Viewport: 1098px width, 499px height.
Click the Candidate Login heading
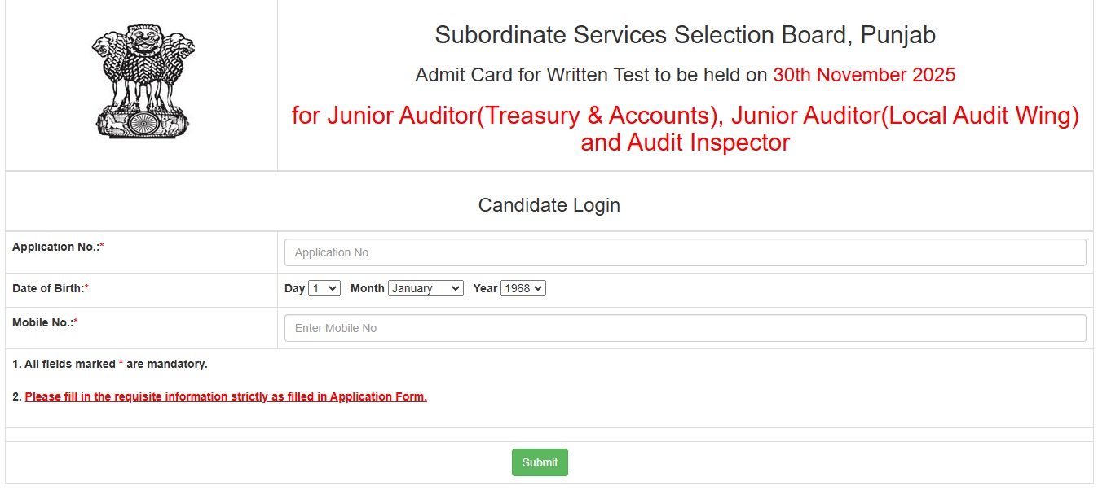(x=548, y=204)
